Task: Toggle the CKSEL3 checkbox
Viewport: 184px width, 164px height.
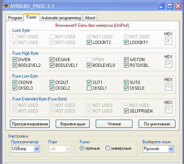Action: pos(15,88)
